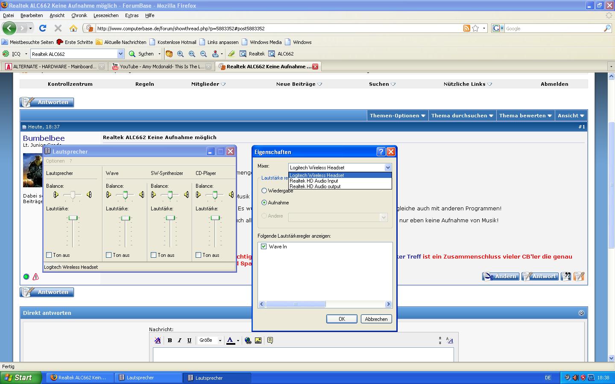Screen dimensions: 615x384
Task: Bookmark this page with the star icon
Action: 475,28
